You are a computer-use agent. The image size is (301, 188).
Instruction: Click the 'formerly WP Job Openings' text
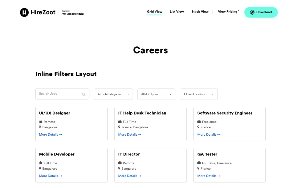[73, 13]
